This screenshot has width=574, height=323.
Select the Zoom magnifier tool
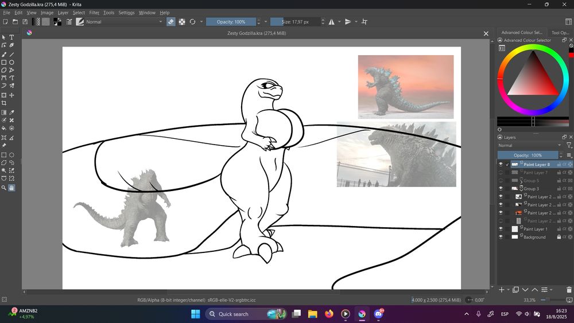coord(4,188)
